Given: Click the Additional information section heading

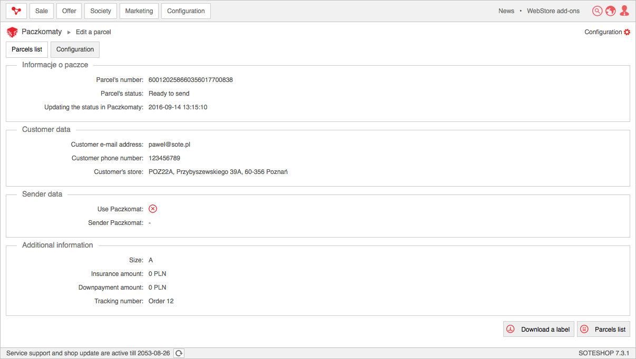Looking at the screenshot, I should pyautogui.click(x=57, y=245).
